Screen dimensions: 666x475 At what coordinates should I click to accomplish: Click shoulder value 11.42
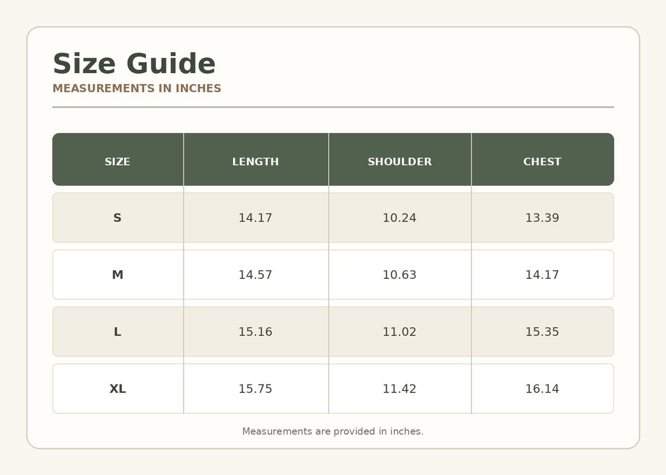(x=400, y=389)
